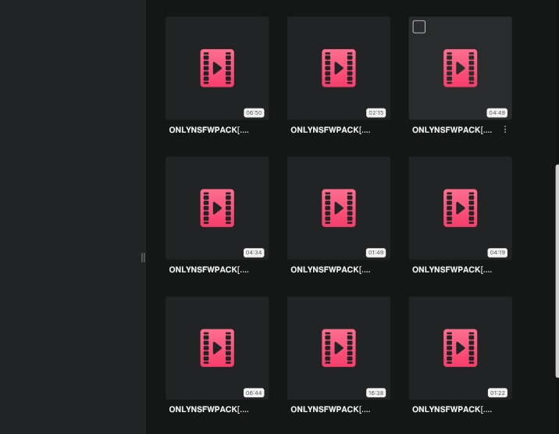Tick the checkbox on the 04:49 video
Image resolution: width=559 pixels, height=434 pixels.
pos(419,27)
